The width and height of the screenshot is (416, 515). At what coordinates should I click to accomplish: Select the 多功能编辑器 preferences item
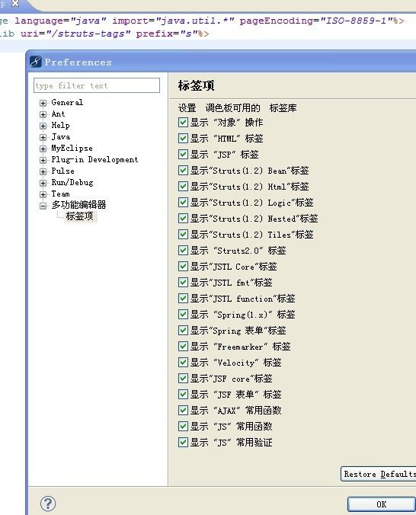[x=79, y=205]
